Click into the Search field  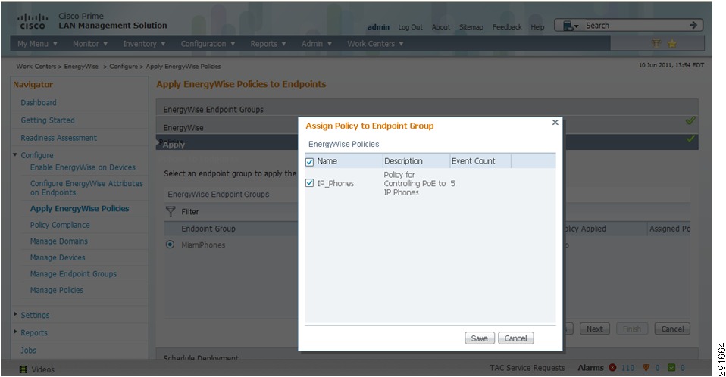click(634, 26)
